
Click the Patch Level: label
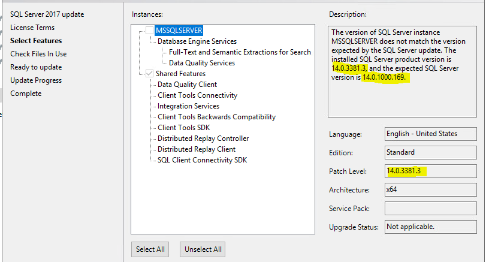(x=348, y=171)
